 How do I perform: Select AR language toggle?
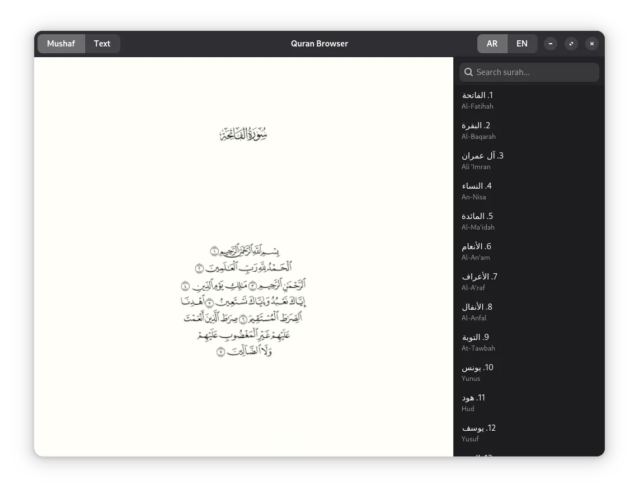point(492,44)
